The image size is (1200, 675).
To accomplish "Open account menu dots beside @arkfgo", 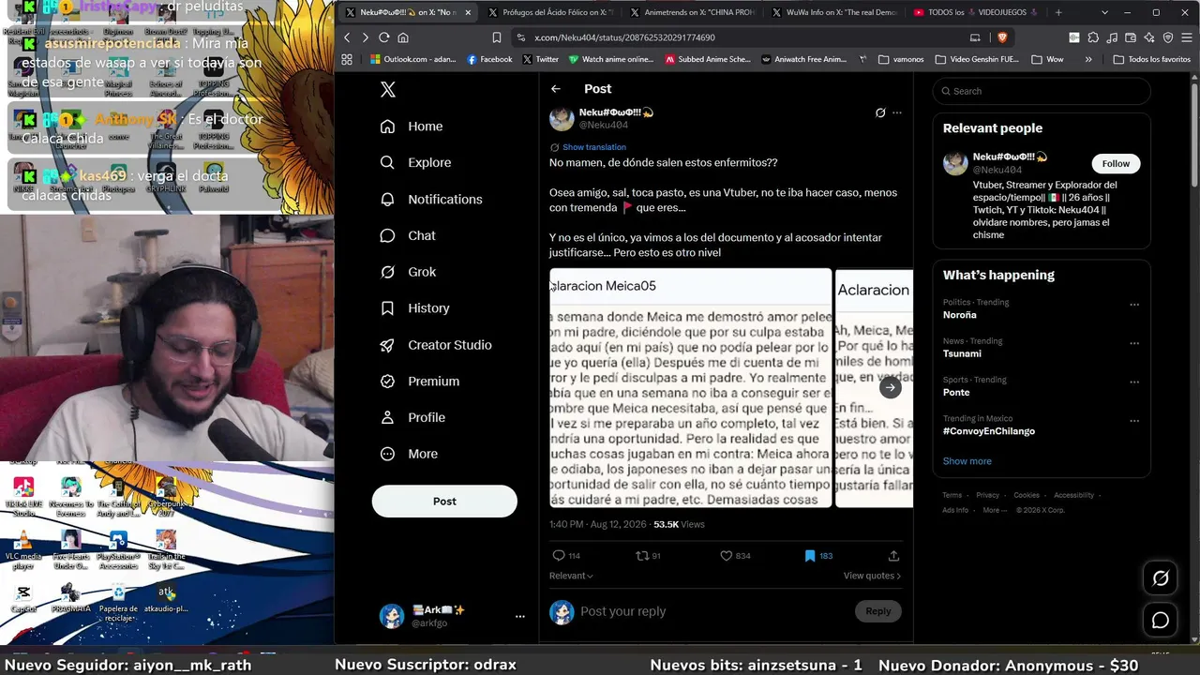I will (x=520, y=616).
